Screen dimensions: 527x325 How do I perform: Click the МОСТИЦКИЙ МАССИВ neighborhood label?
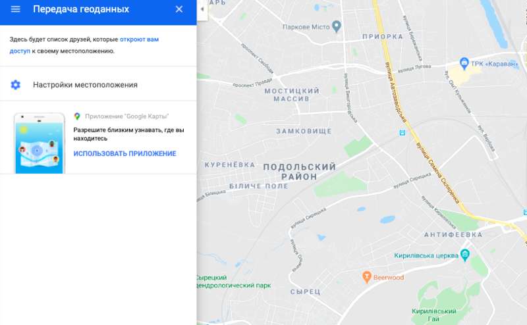292,95
